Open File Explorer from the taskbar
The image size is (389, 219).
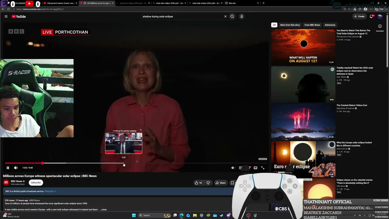(x=195, y=215)
